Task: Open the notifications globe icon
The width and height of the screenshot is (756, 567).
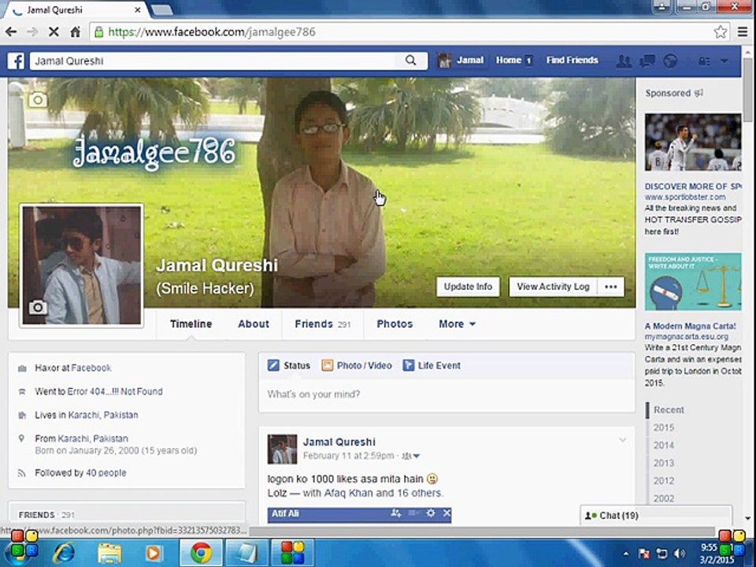Action: click(670, 61)
